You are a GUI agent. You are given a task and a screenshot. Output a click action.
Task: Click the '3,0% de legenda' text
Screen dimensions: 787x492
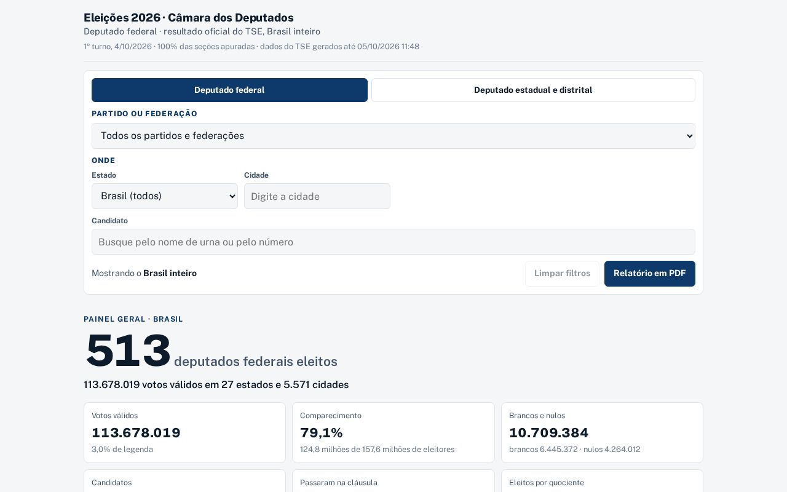pos(122,450)
